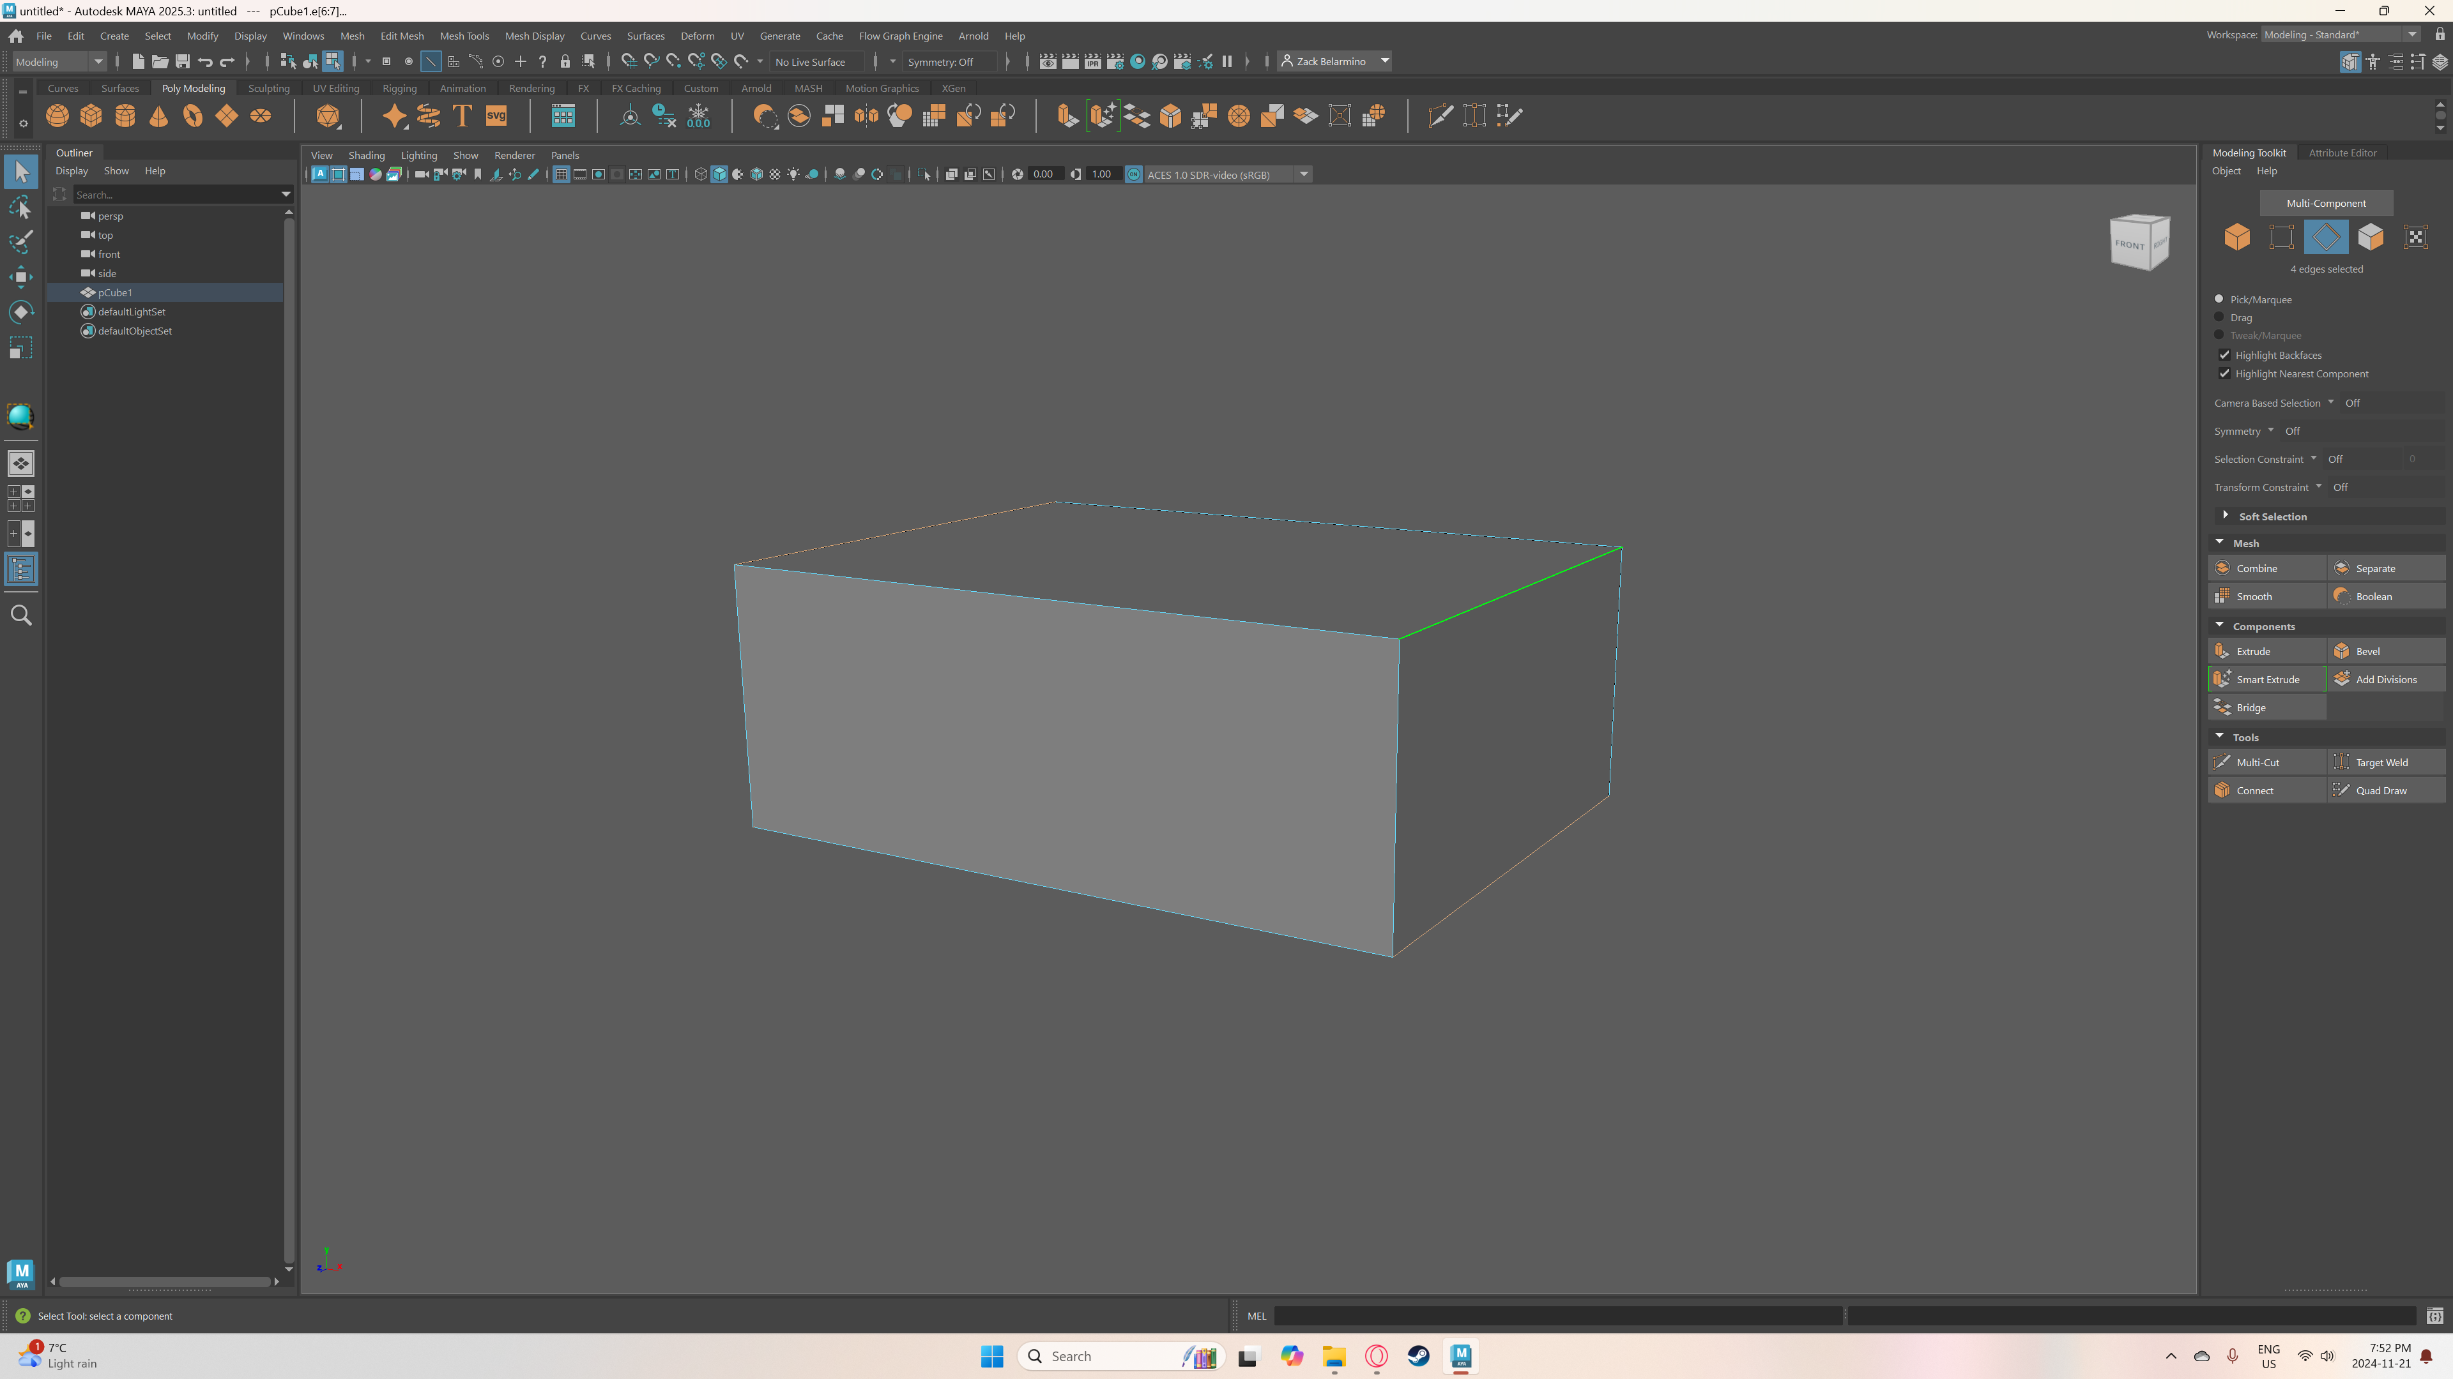The image size is (2453, 1379).
Task: Create a polygon cube from the shelf
Action: tap(91, 116)
